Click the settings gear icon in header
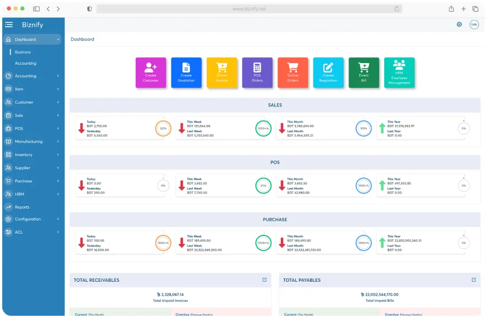This screenshot has width=487, height=318. 459,25
